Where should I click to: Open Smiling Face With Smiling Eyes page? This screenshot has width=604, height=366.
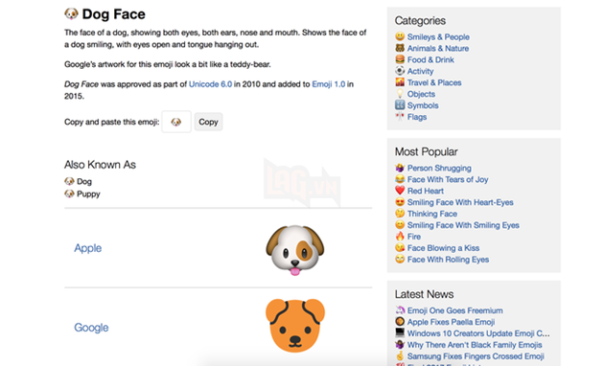point(463,225)
